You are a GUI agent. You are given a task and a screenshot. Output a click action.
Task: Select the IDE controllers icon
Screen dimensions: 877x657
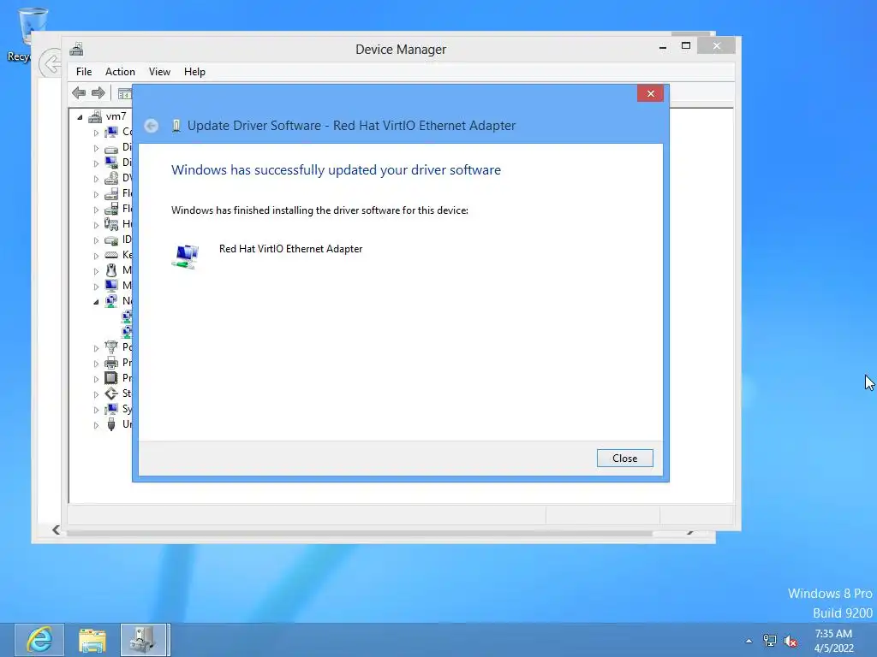111,240
